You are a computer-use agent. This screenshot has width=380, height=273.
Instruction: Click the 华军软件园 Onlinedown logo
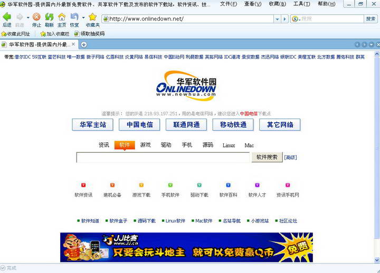click(186, 86)
